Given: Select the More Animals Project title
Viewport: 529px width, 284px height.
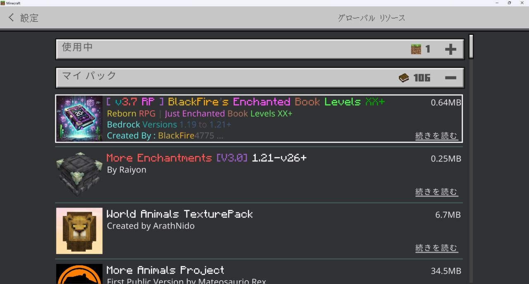Looking at the screenshot, I should tap(165, 270).
